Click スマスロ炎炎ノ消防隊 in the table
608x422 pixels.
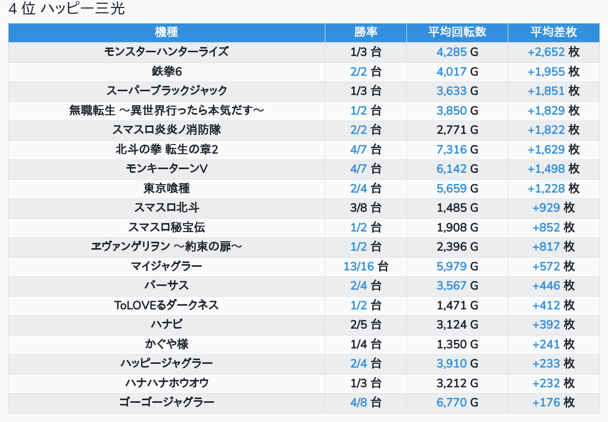(x=166, y=130)
